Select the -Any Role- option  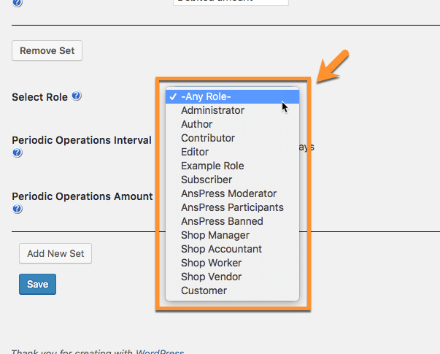[206, 96]
